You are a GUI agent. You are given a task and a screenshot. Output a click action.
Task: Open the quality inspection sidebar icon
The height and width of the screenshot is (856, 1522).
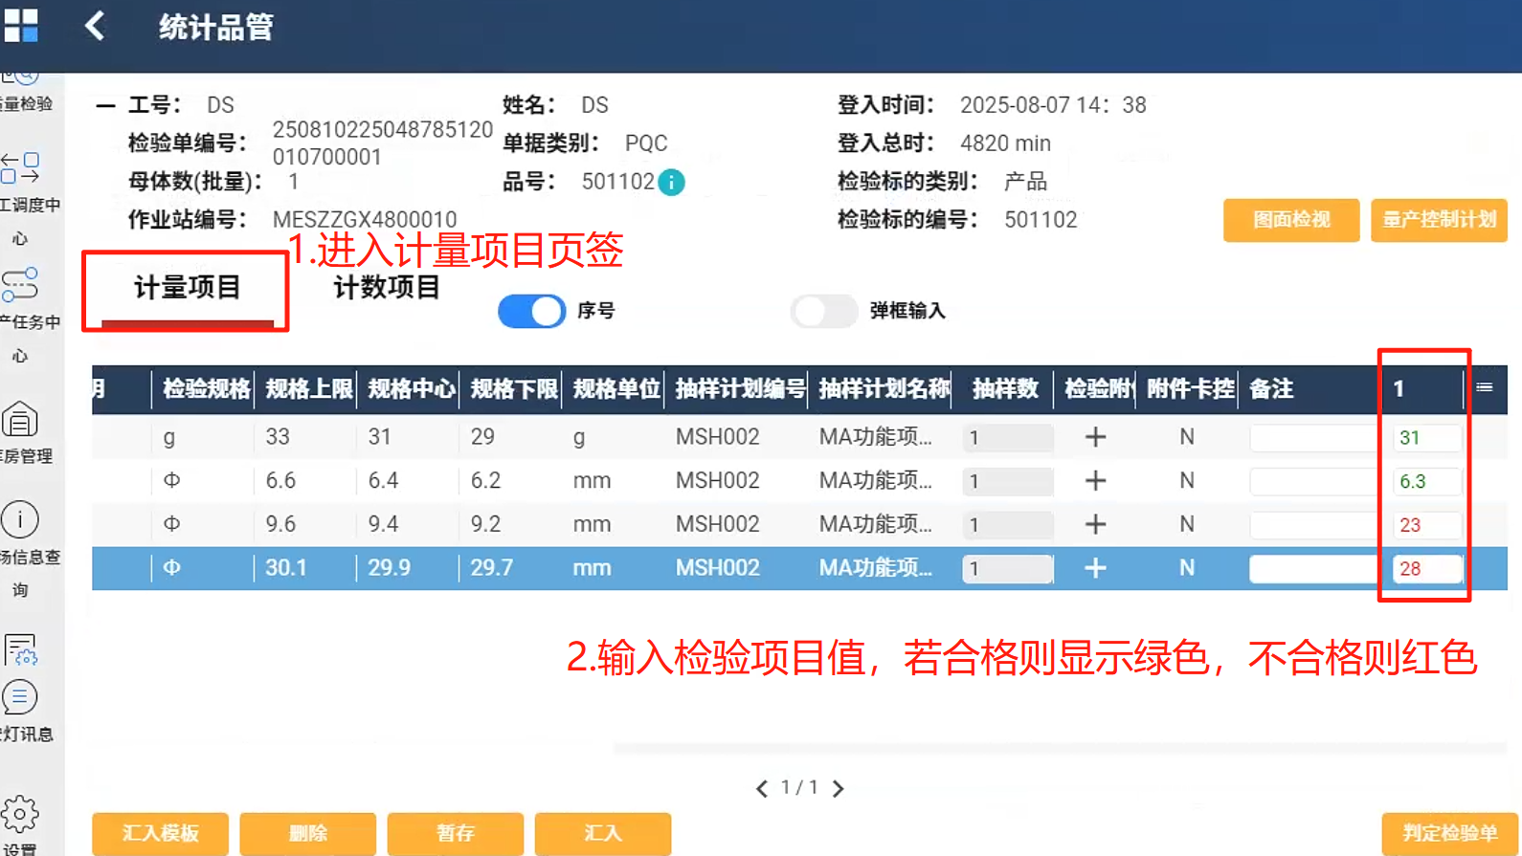pos(21,76)
